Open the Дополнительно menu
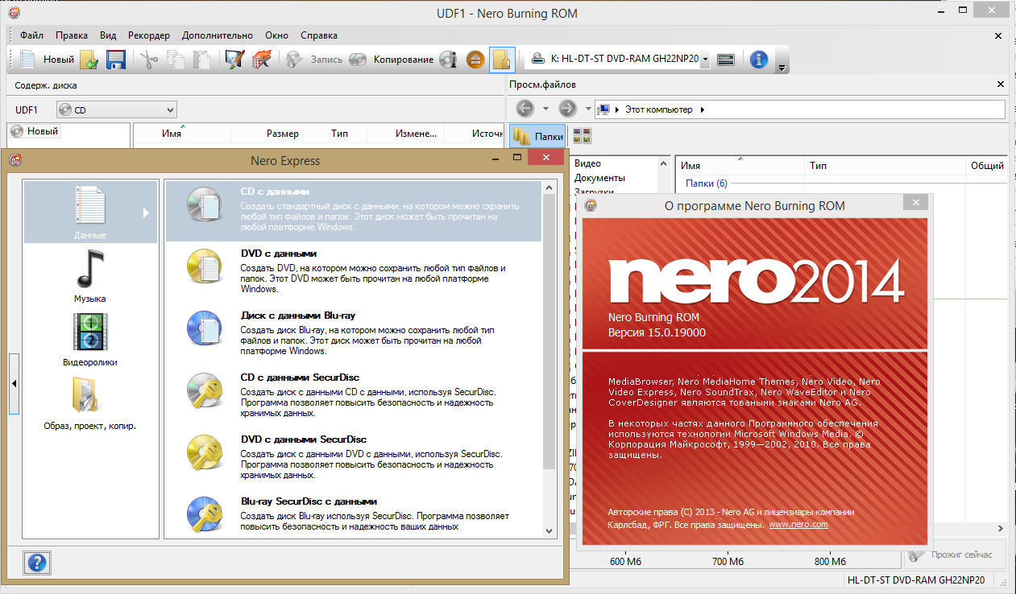 (218, 35)
